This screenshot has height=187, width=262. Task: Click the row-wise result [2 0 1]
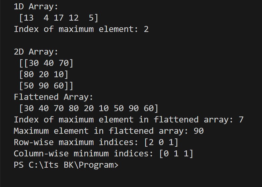point(161,142)
